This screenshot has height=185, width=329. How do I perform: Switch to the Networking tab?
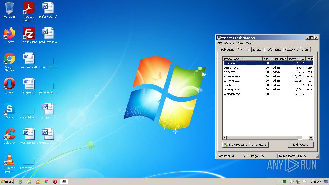pyautogui.click(x=291, y=50)
